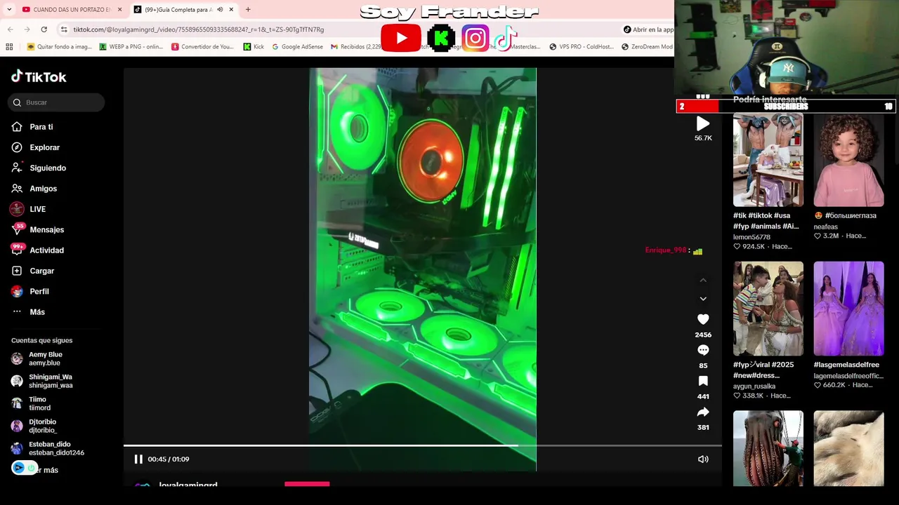The width and height of the screenshot is (899, 505).
Task: Click the Buscar search field
Action: point(56,102)
